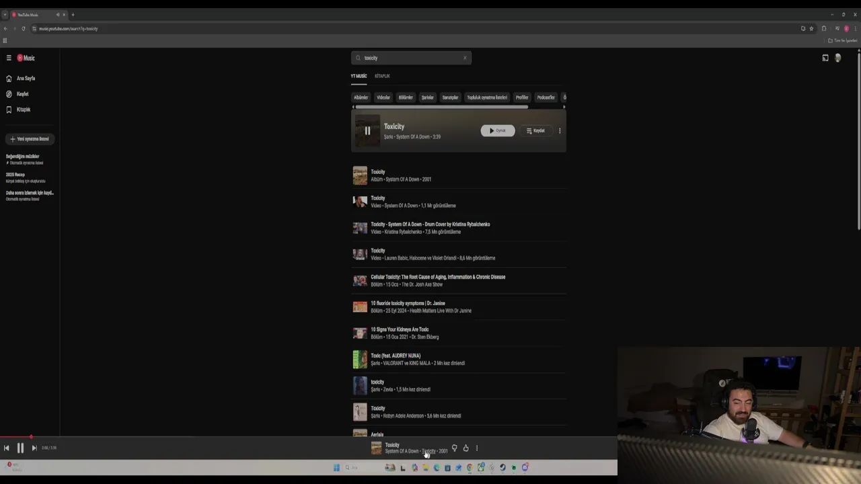Open more options for top Toxicity result

(560, 130)
